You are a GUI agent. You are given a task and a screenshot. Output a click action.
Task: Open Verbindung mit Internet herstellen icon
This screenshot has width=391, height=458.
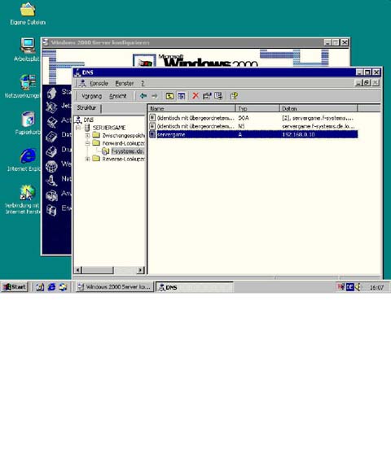click(x=24, y=199)
